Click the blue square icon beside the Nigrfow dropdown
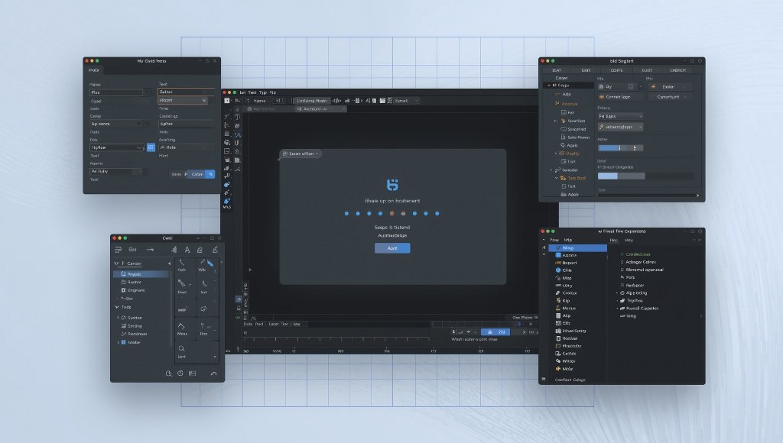This screenshot has width=783, height=443. 151,147
